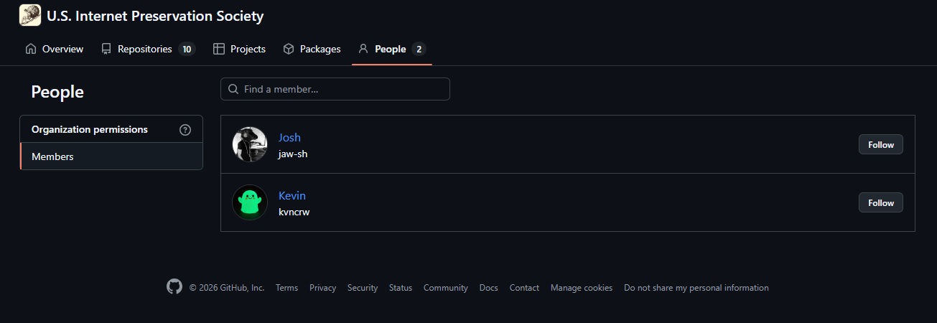937x323 pixels.
Task: Open the Terms footer link
Action: tap(286, 288)
